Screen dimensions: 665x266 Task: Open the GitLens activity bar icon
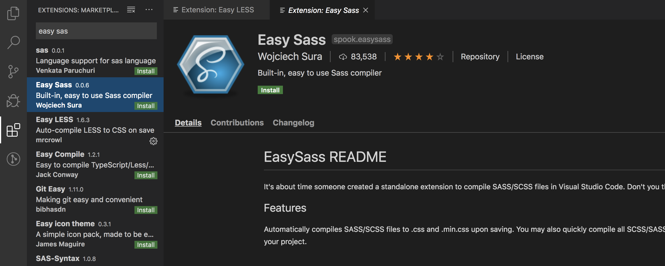13,159
